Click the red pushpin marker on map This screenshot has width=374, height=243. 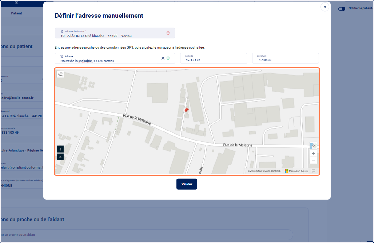tap(186, 110)
